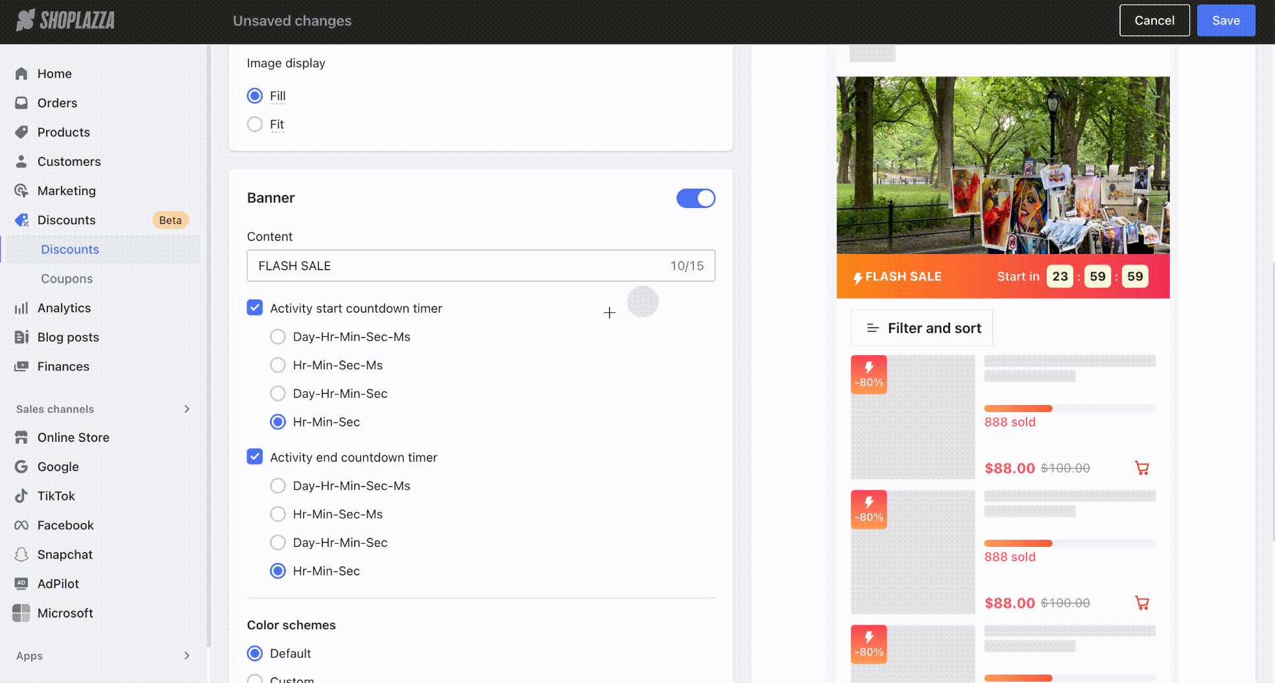
Task: Click the Products tag icon
Action: (x=21, y=132)
